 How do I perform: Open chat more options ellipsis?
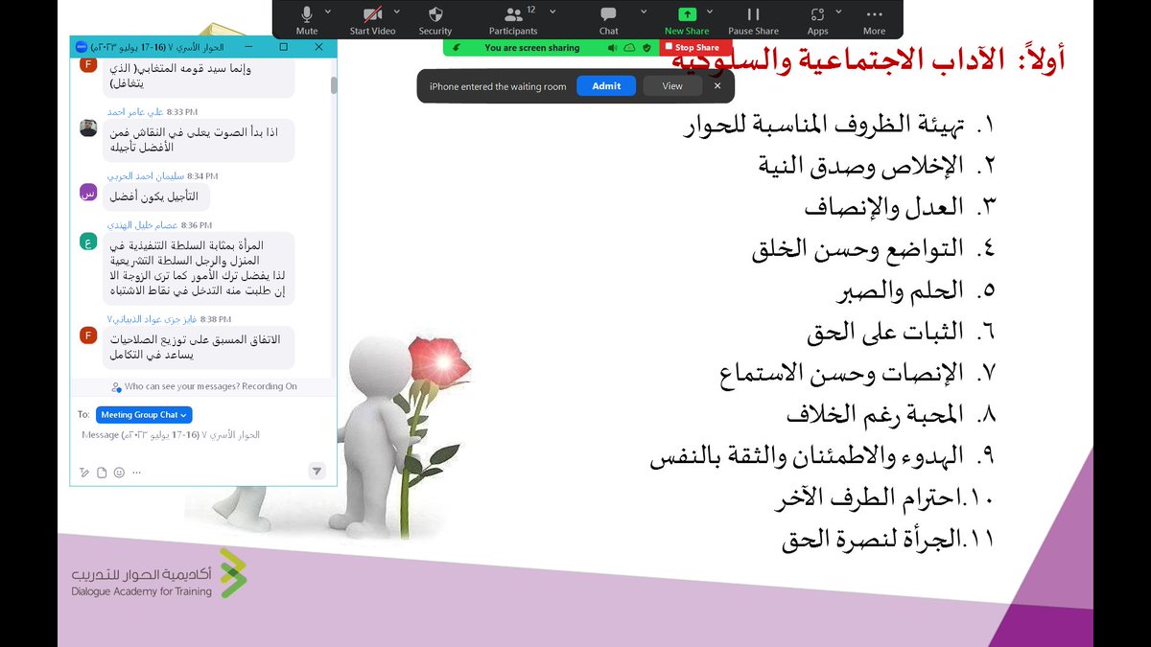136,472
